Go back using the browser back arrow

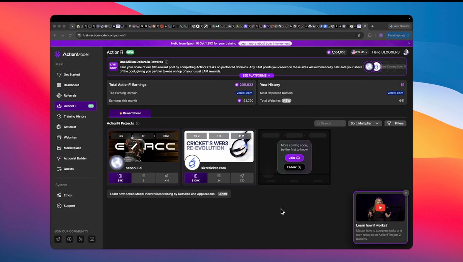point(55,35)
